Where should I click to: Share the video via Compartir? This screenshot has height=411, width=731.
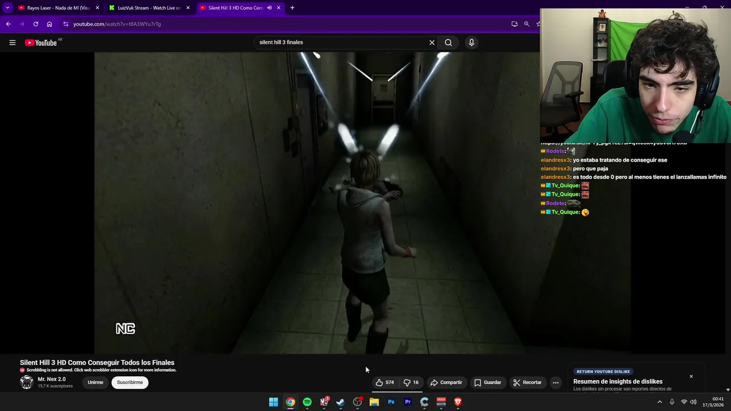(446, 382)
